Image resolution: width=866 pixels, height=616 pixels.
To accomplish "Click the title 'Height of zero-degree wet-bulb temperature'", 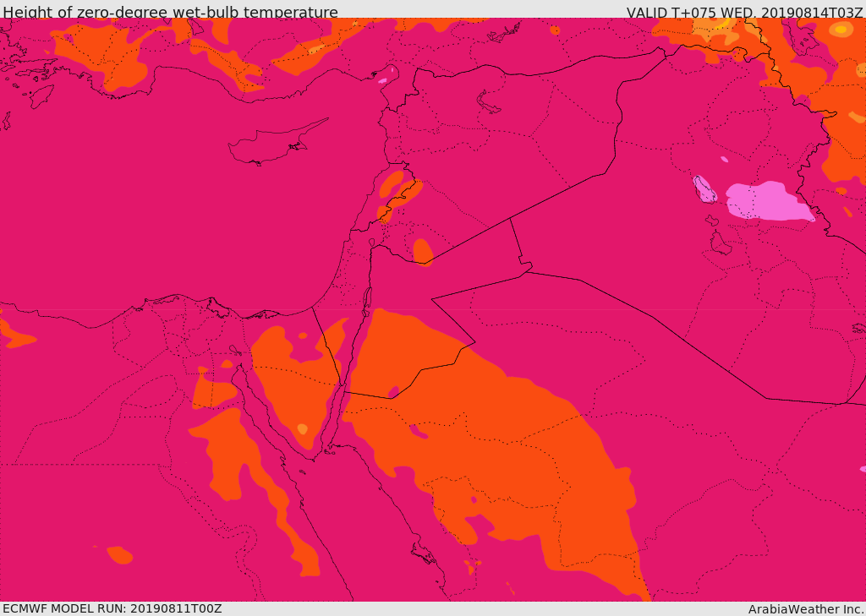I will [170, 12].
